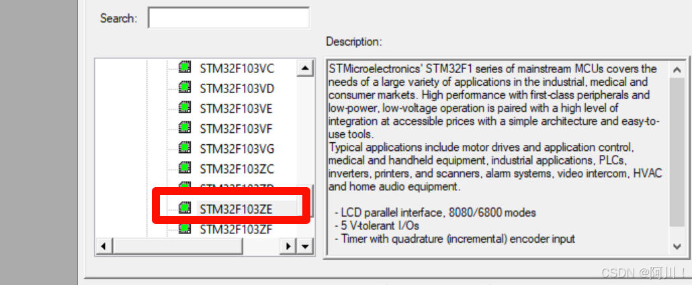Choose STM32F103VF device name

[236, 129]
